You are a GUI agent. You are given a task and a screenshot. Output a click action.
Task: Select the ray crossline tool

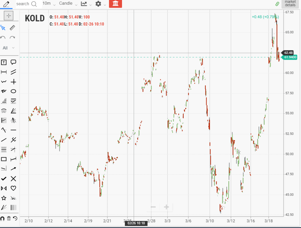(13, 149)
